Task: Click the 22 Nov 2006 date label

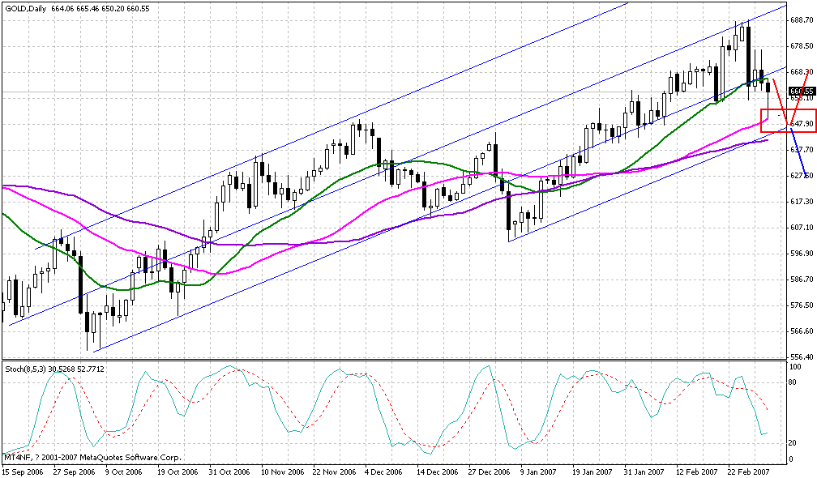Action: 334,472
